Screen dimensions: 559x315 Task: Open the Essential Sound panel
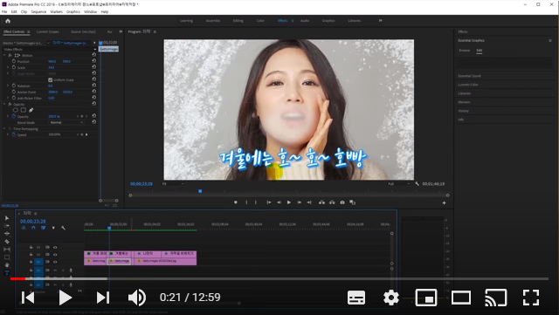click(x=469, y=76)
